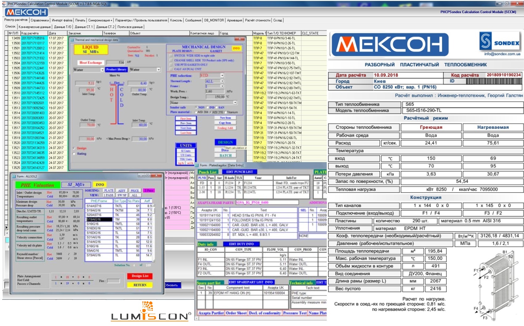Click the Platediagdoc form window icon

pyautogui.click(x=197, y=165)
